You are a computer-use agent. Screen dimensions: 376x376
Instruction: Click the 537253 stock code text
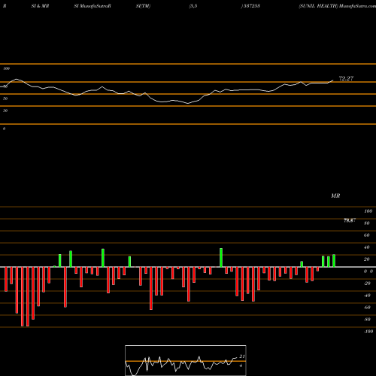[251, 6]
